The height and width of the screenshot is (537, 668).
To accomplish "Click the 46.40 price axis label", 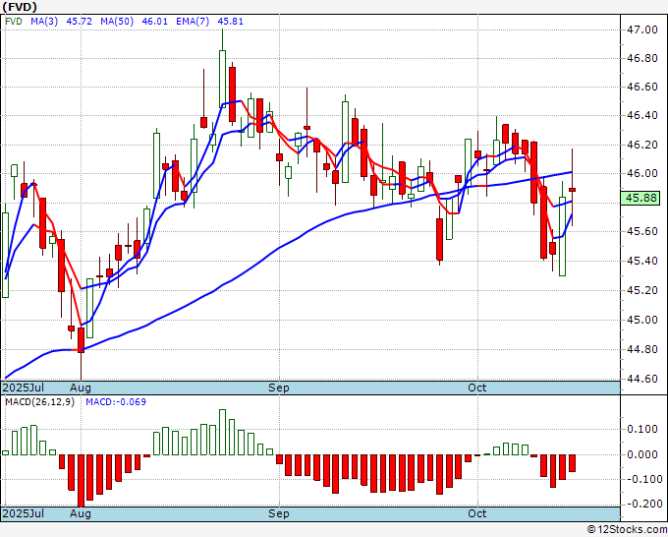I will coord(642,116).
